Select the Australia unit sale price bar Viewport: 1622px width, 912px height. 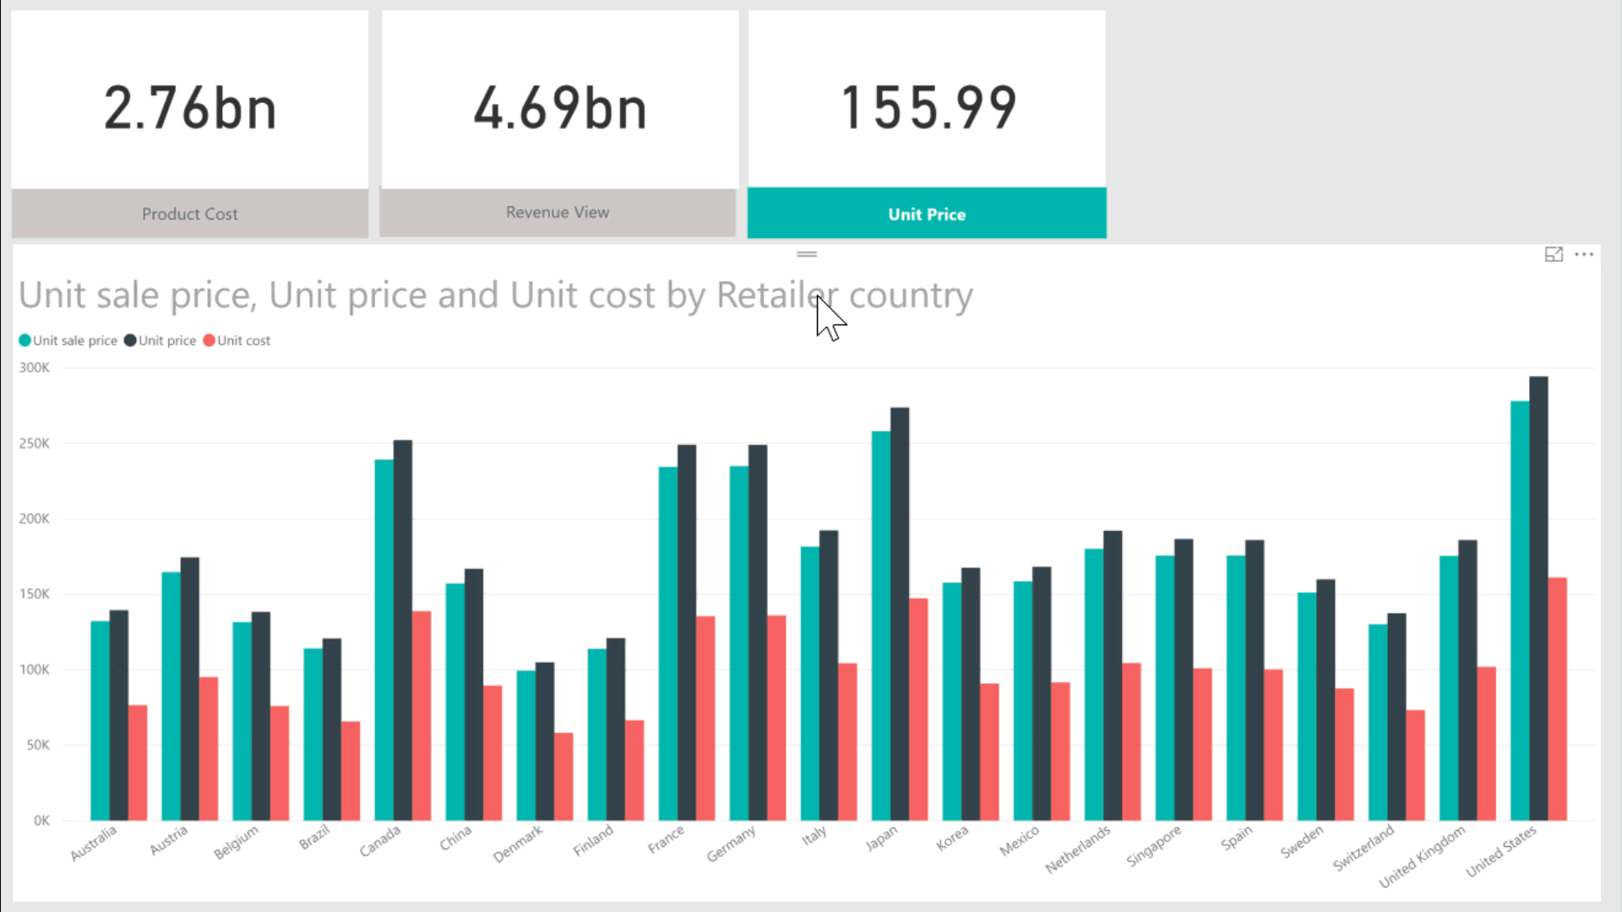[100, 721]
